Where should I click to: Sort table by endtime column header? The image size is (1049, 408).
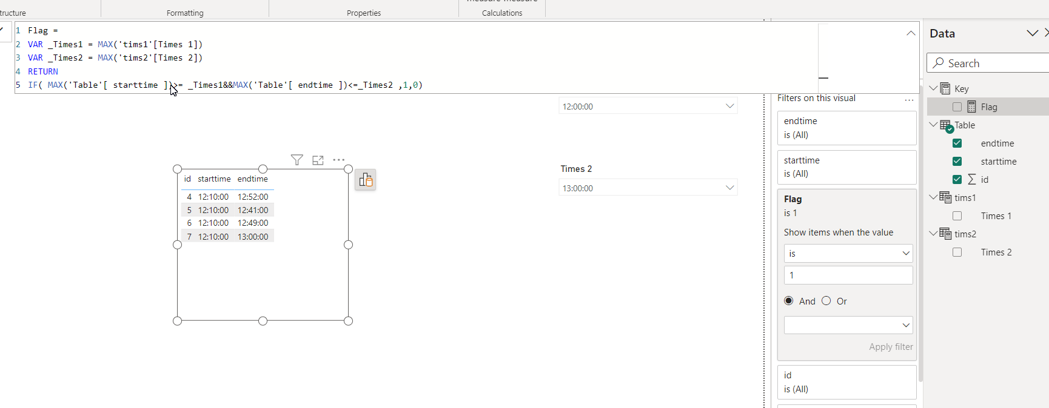pos(253,179)
